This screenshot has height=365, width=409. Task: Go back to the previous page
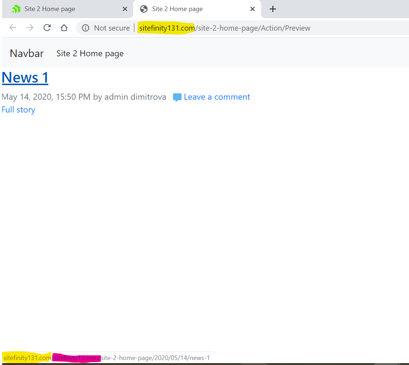point(12,28)
